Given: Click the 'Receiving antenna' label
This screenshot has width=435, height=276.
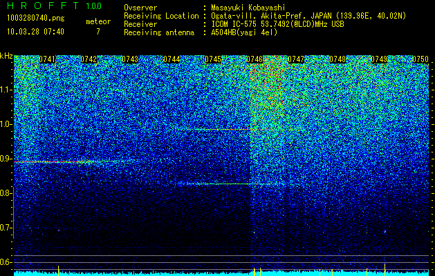Looking at the screenshot, I should pyautogui.click(x=159, y=32).
